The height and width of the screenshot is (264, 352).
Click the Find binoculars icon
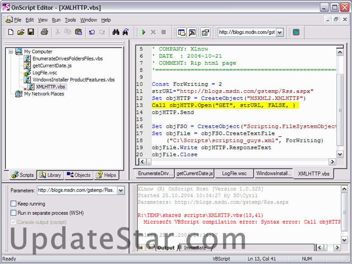pyautogui.click(x=116, y=32)
